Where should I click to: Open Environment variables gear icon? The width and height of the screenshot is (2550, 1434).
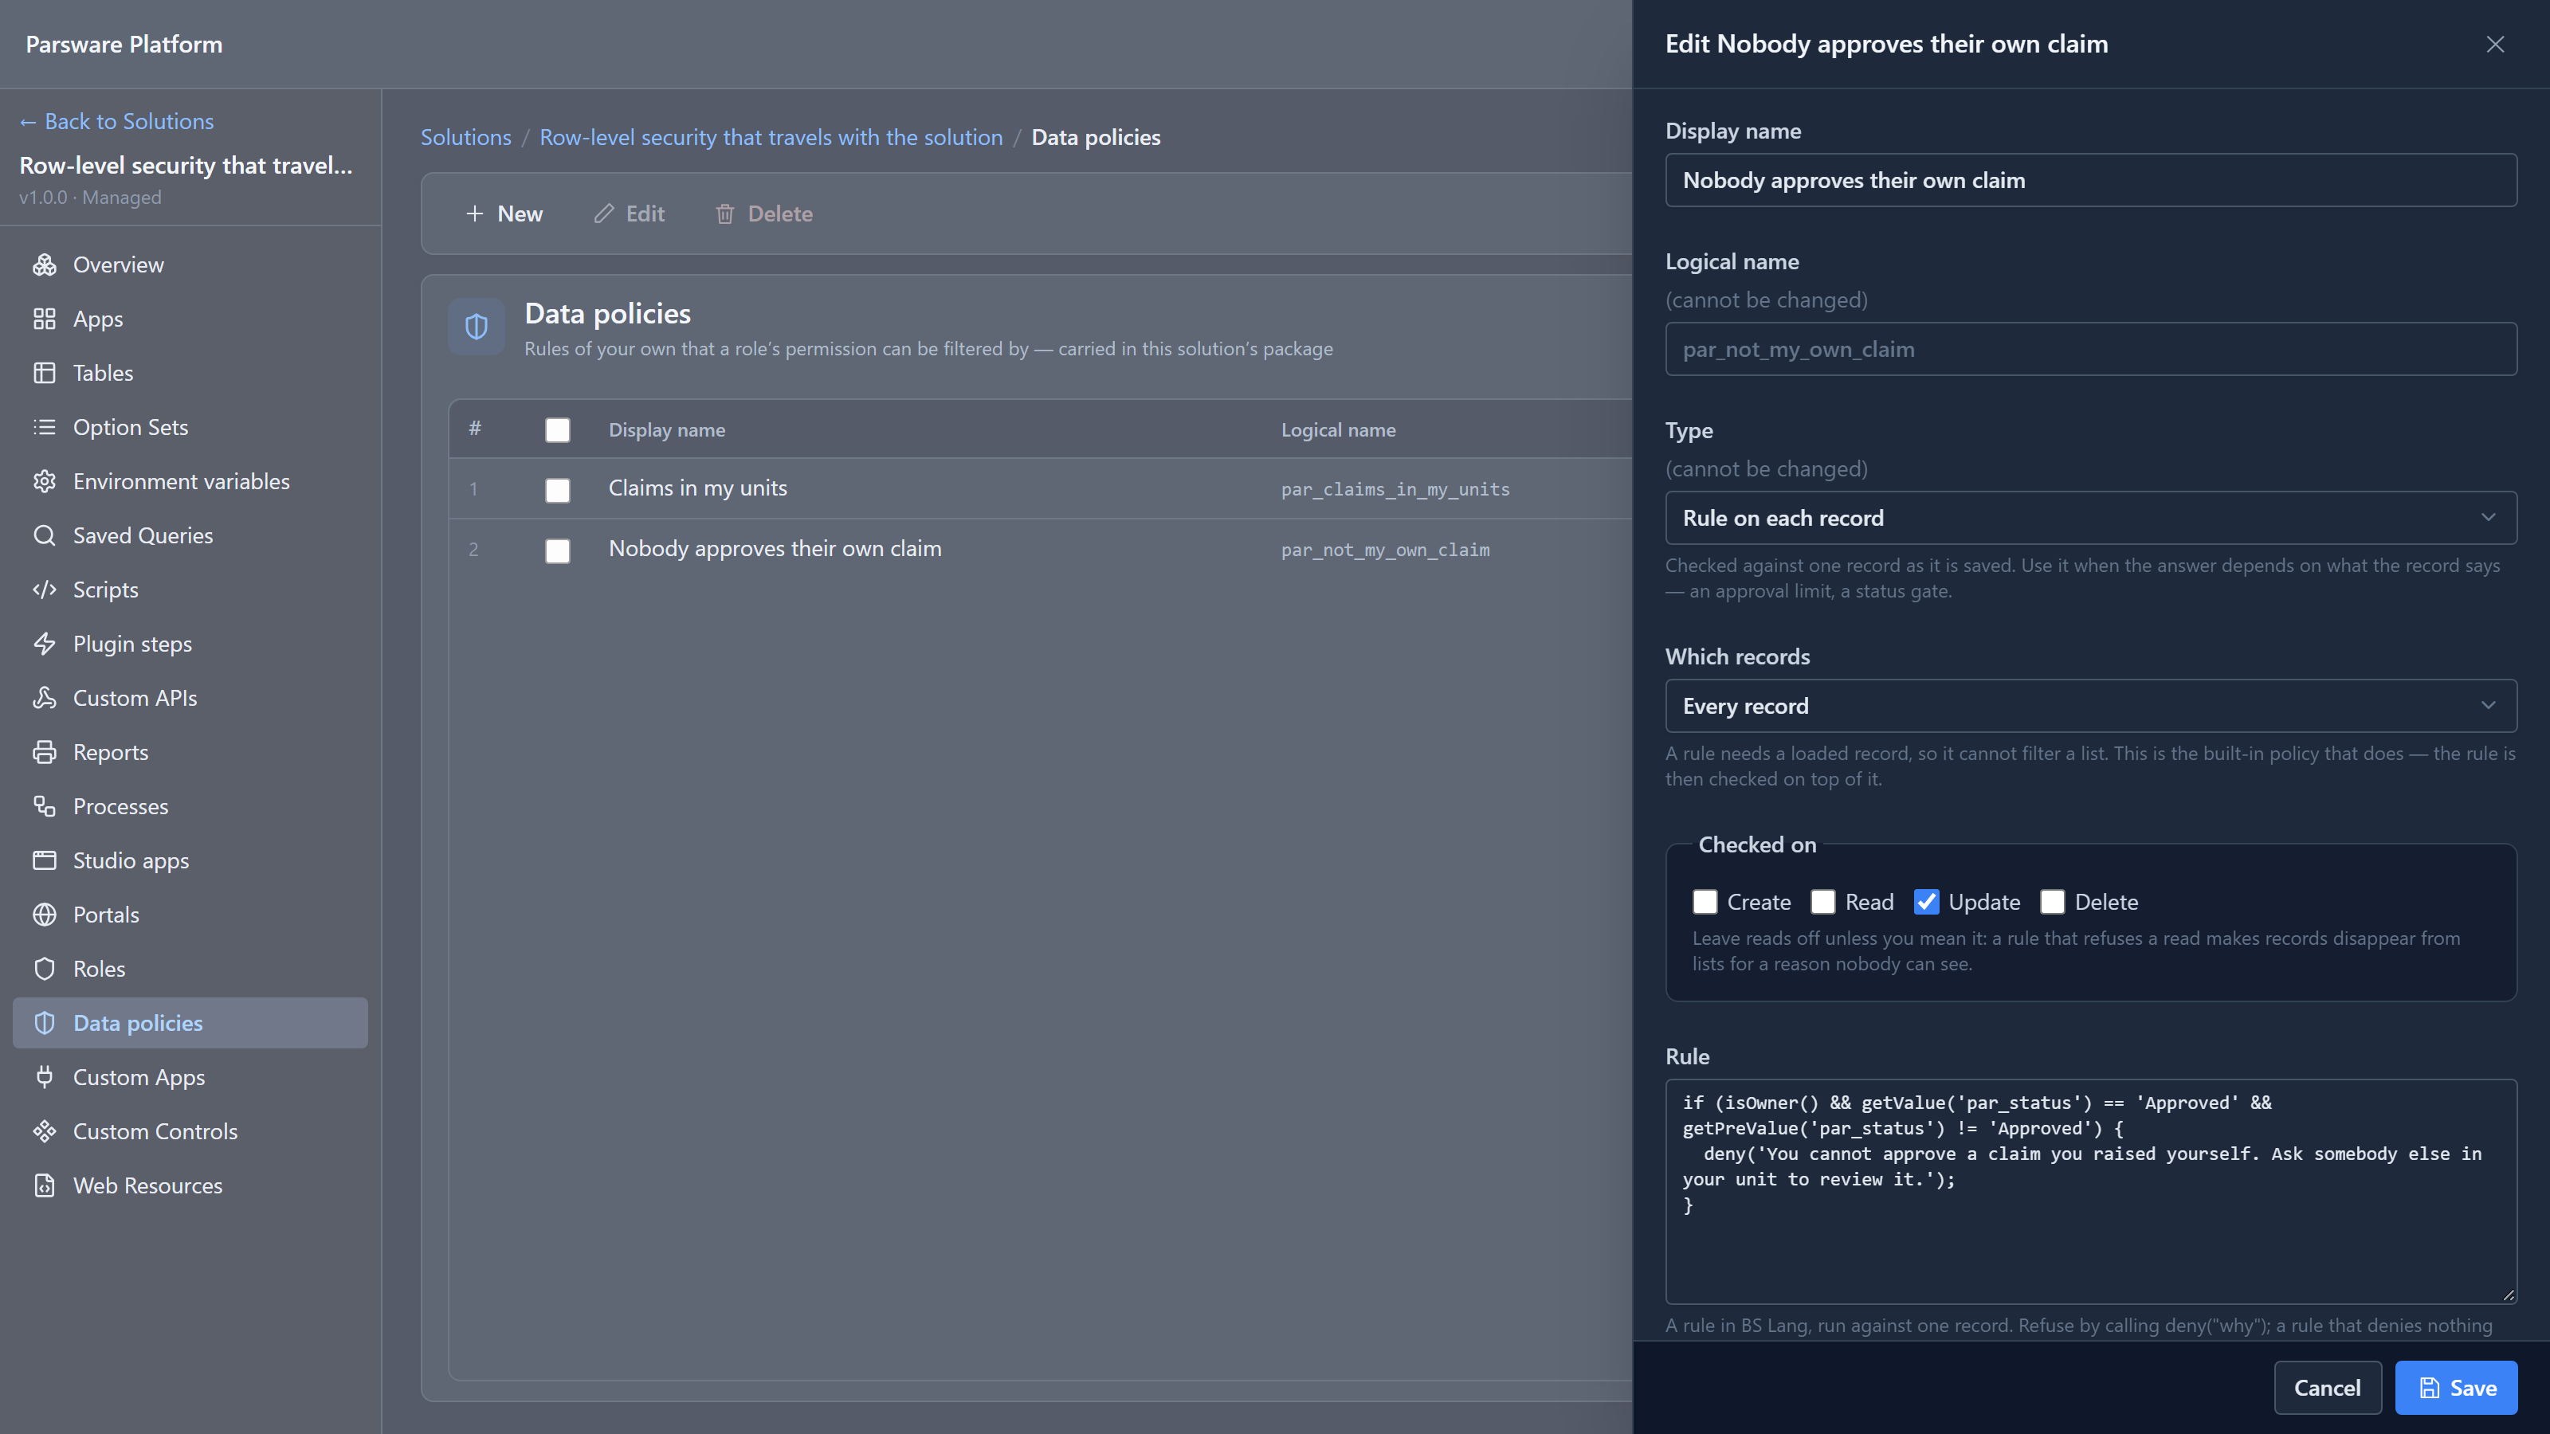[45, 481]
